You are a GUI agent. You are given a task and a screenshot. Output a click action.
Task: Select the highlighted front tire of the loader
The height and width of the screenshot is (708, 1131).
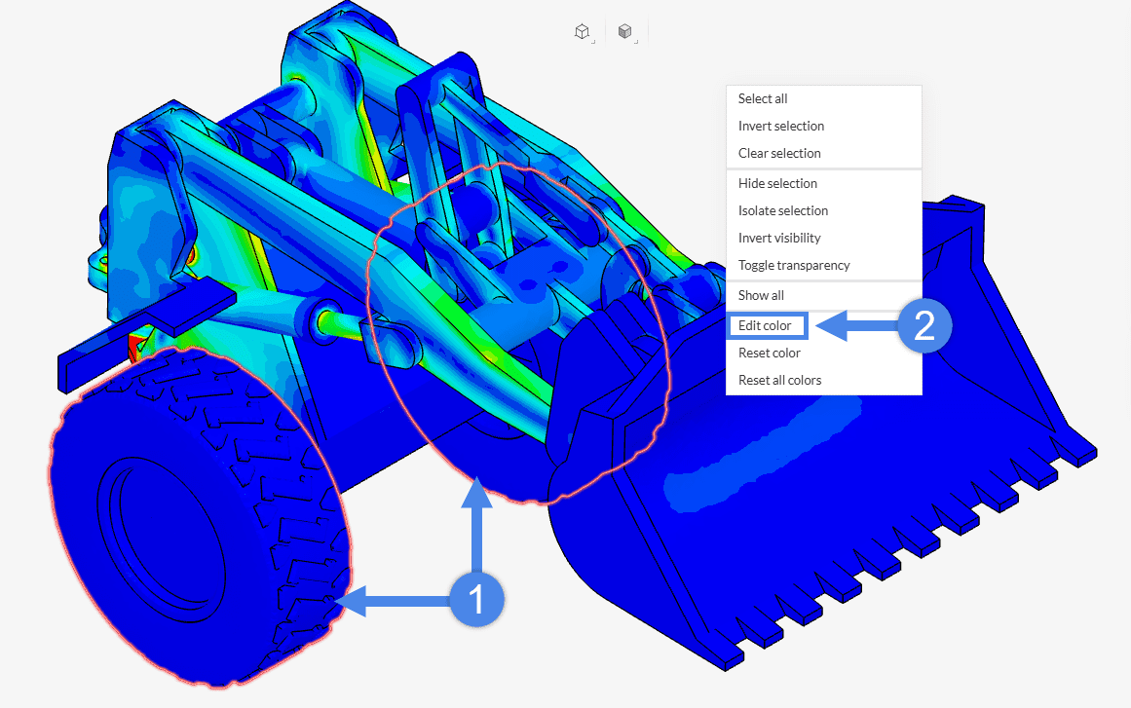point(195,516)
